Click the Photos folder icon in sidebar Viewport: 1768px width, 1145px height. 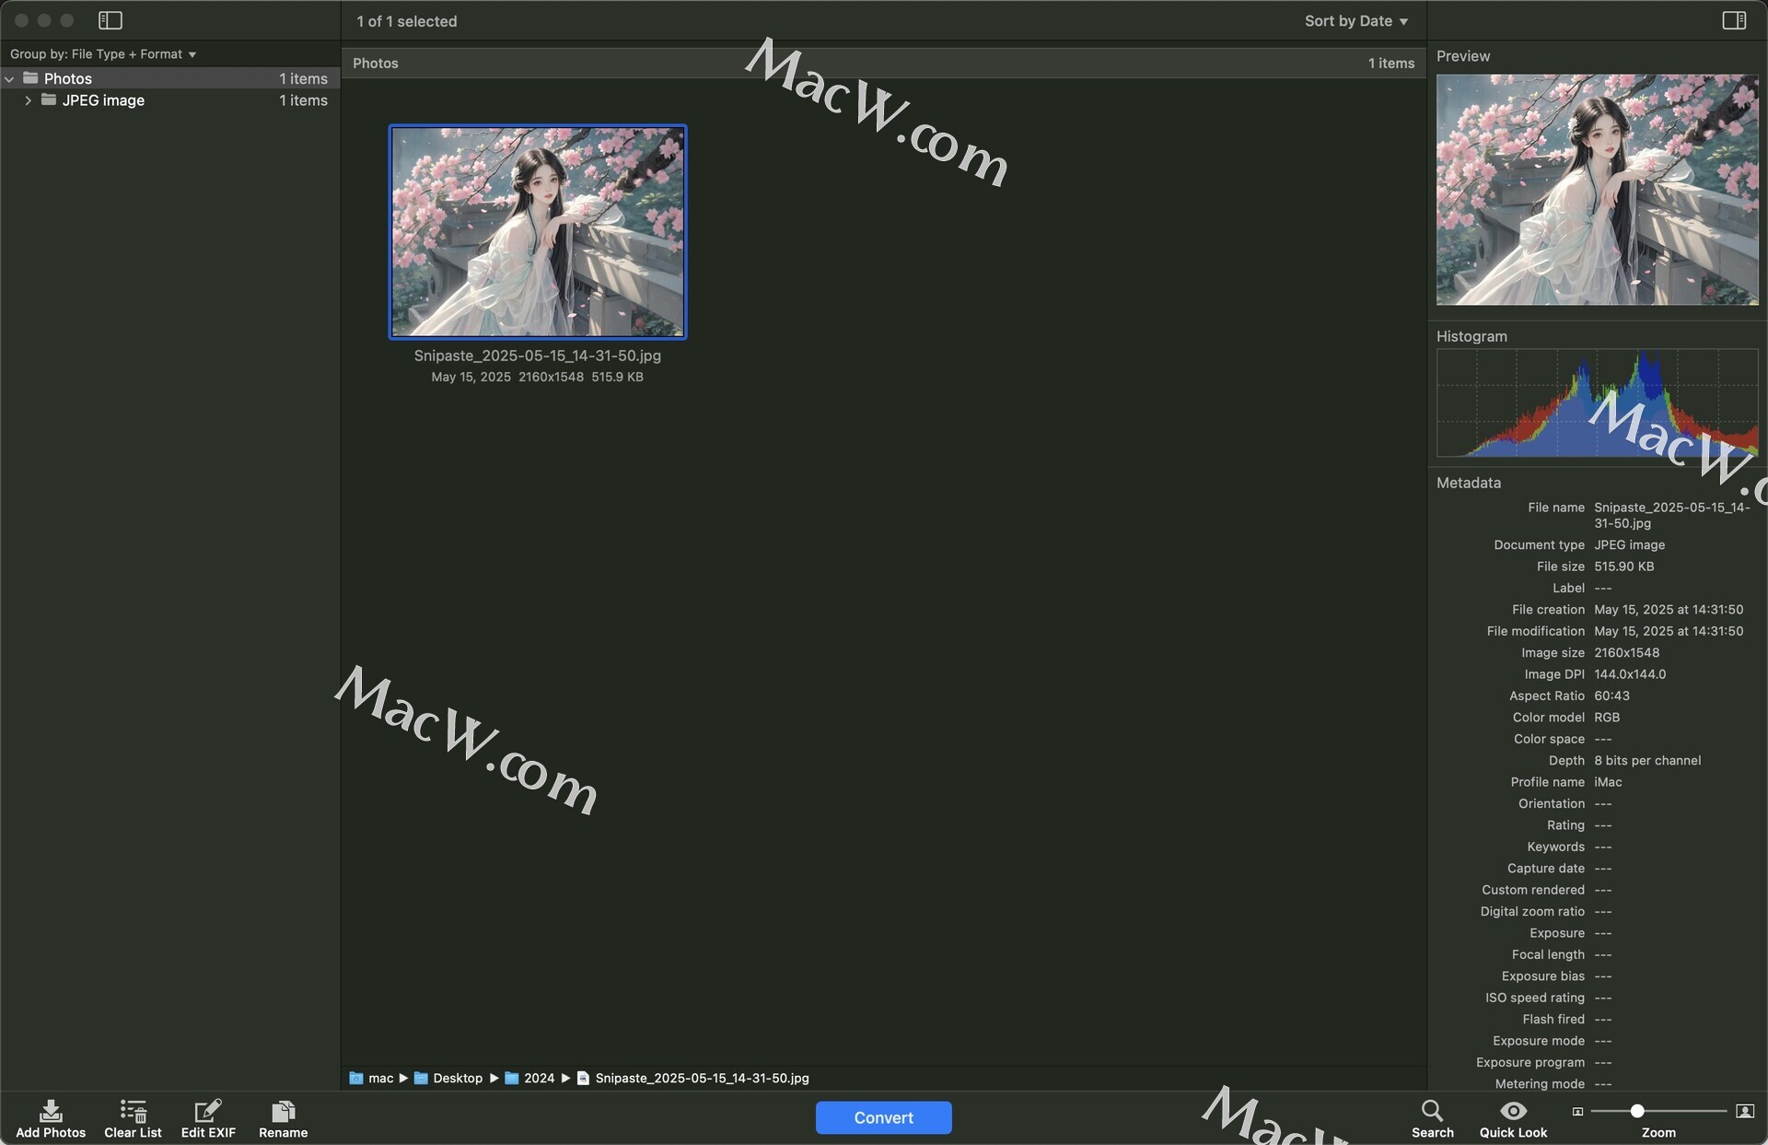click(30, 78)
